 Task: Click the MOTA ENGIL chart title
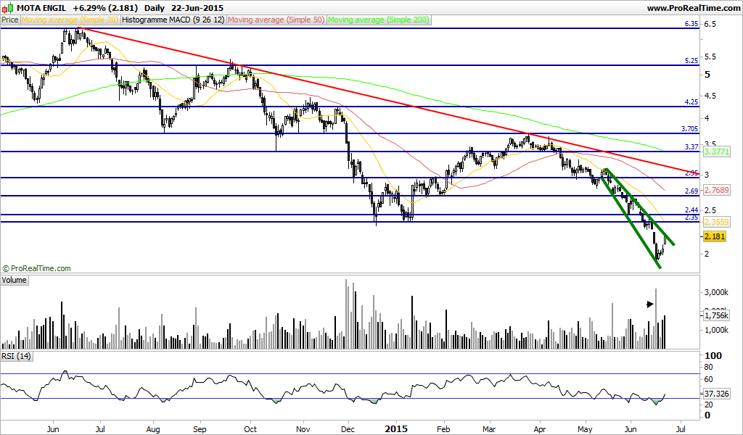click(41, 8)
